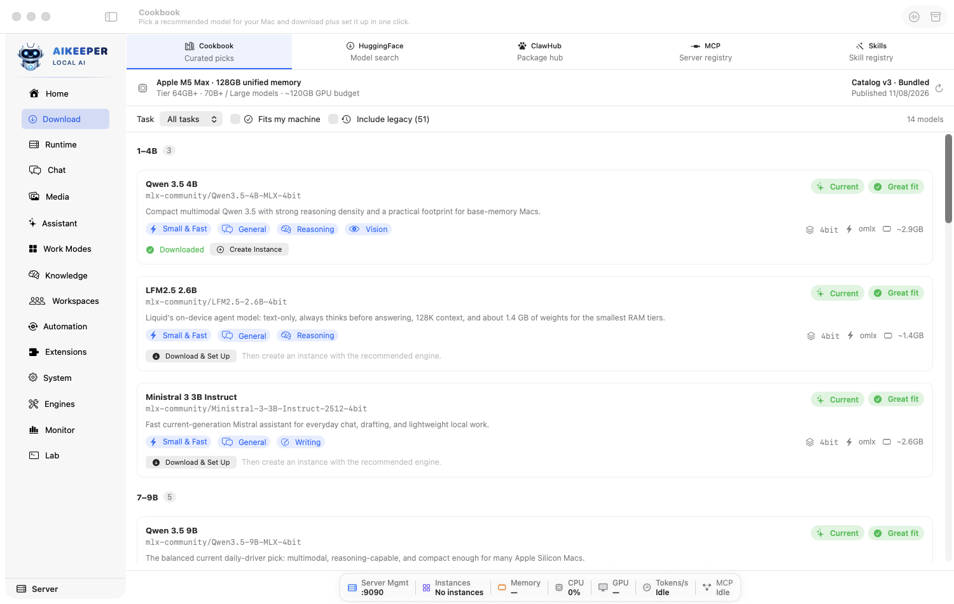The height and width of the screenshot is (604, 954).
Task: Click the Instances icon in status bar
Action: pyautogui.click(x=426, y=587)
